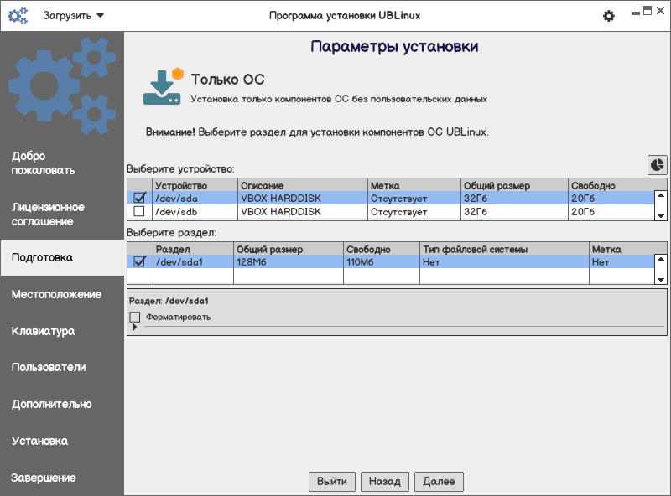Go to Пользователи step
Screen dimensions: 671x496
tap(49, 367)
